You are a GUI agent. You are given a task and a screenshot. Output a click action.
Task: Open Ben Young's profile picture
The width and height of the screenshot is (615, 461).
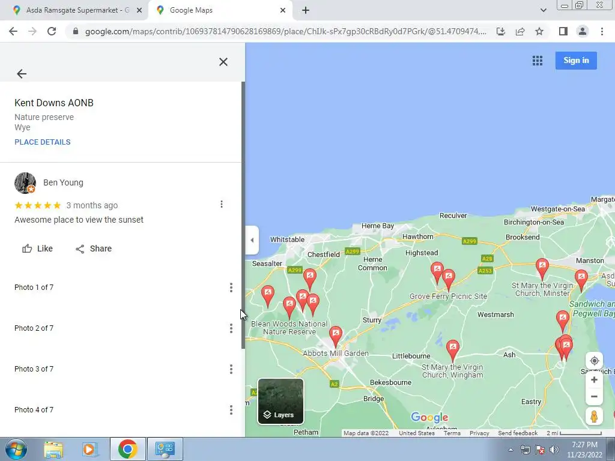click(25, 182)
